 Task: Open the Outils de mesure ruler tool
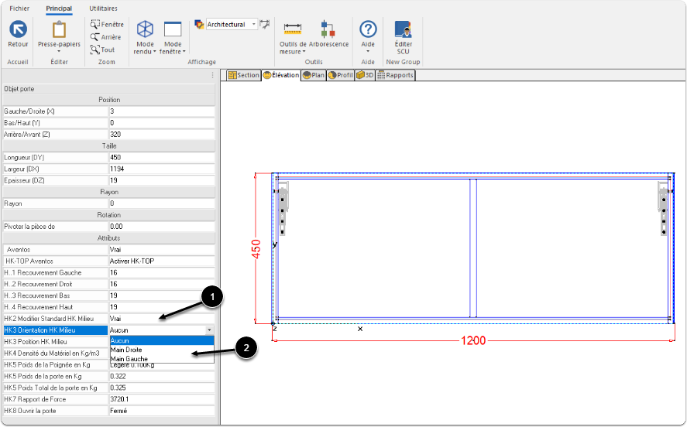(x=292, y=30)
